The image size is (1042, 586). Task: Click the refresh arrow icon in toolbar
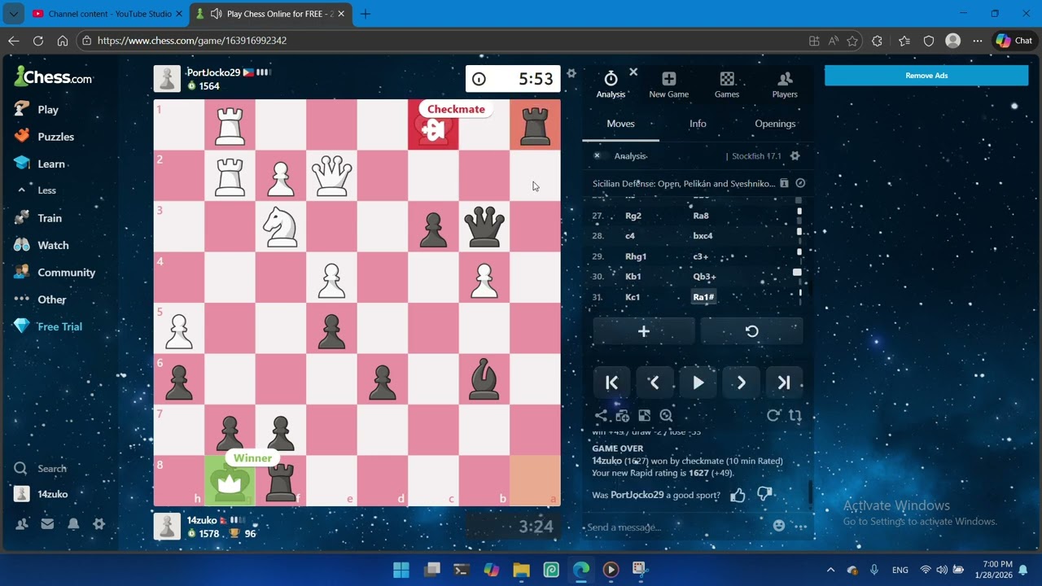tap(773, 416)
